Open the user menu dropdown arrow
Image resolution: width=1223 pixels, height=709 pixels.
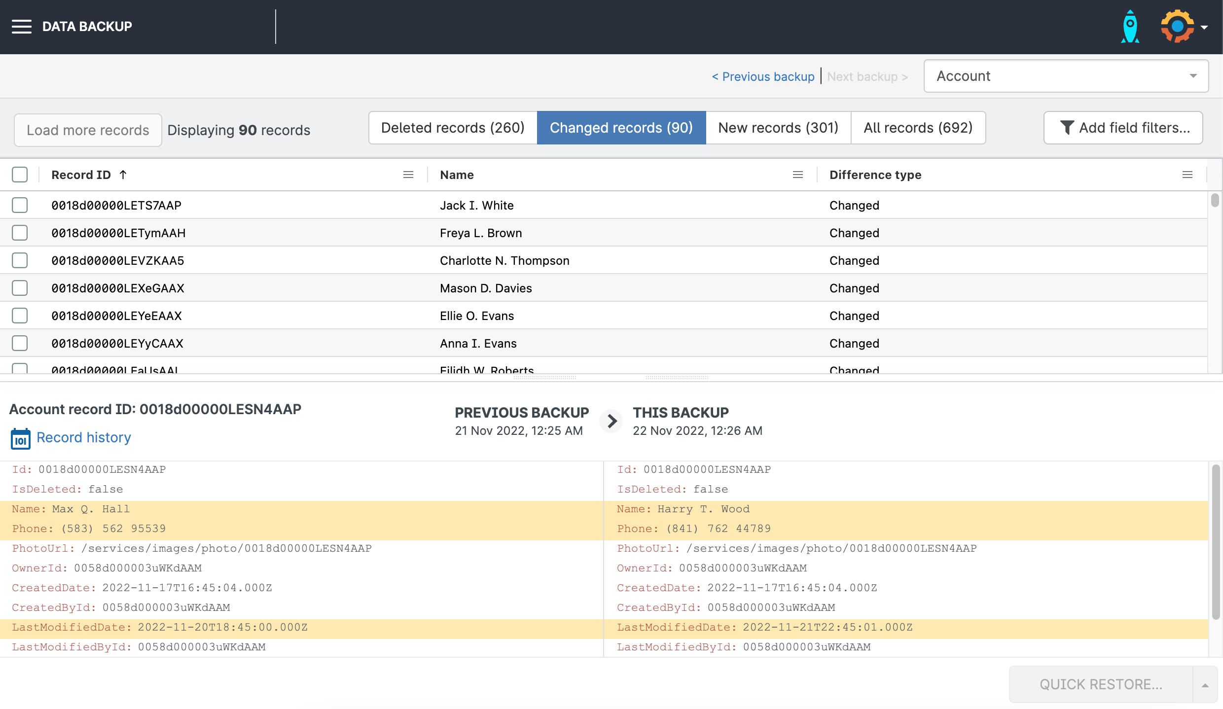tap(1205, 28)
